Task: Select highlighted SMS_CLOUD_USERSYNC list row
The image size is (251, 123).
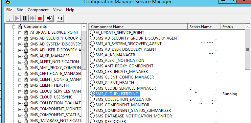Action: point(118,94)
